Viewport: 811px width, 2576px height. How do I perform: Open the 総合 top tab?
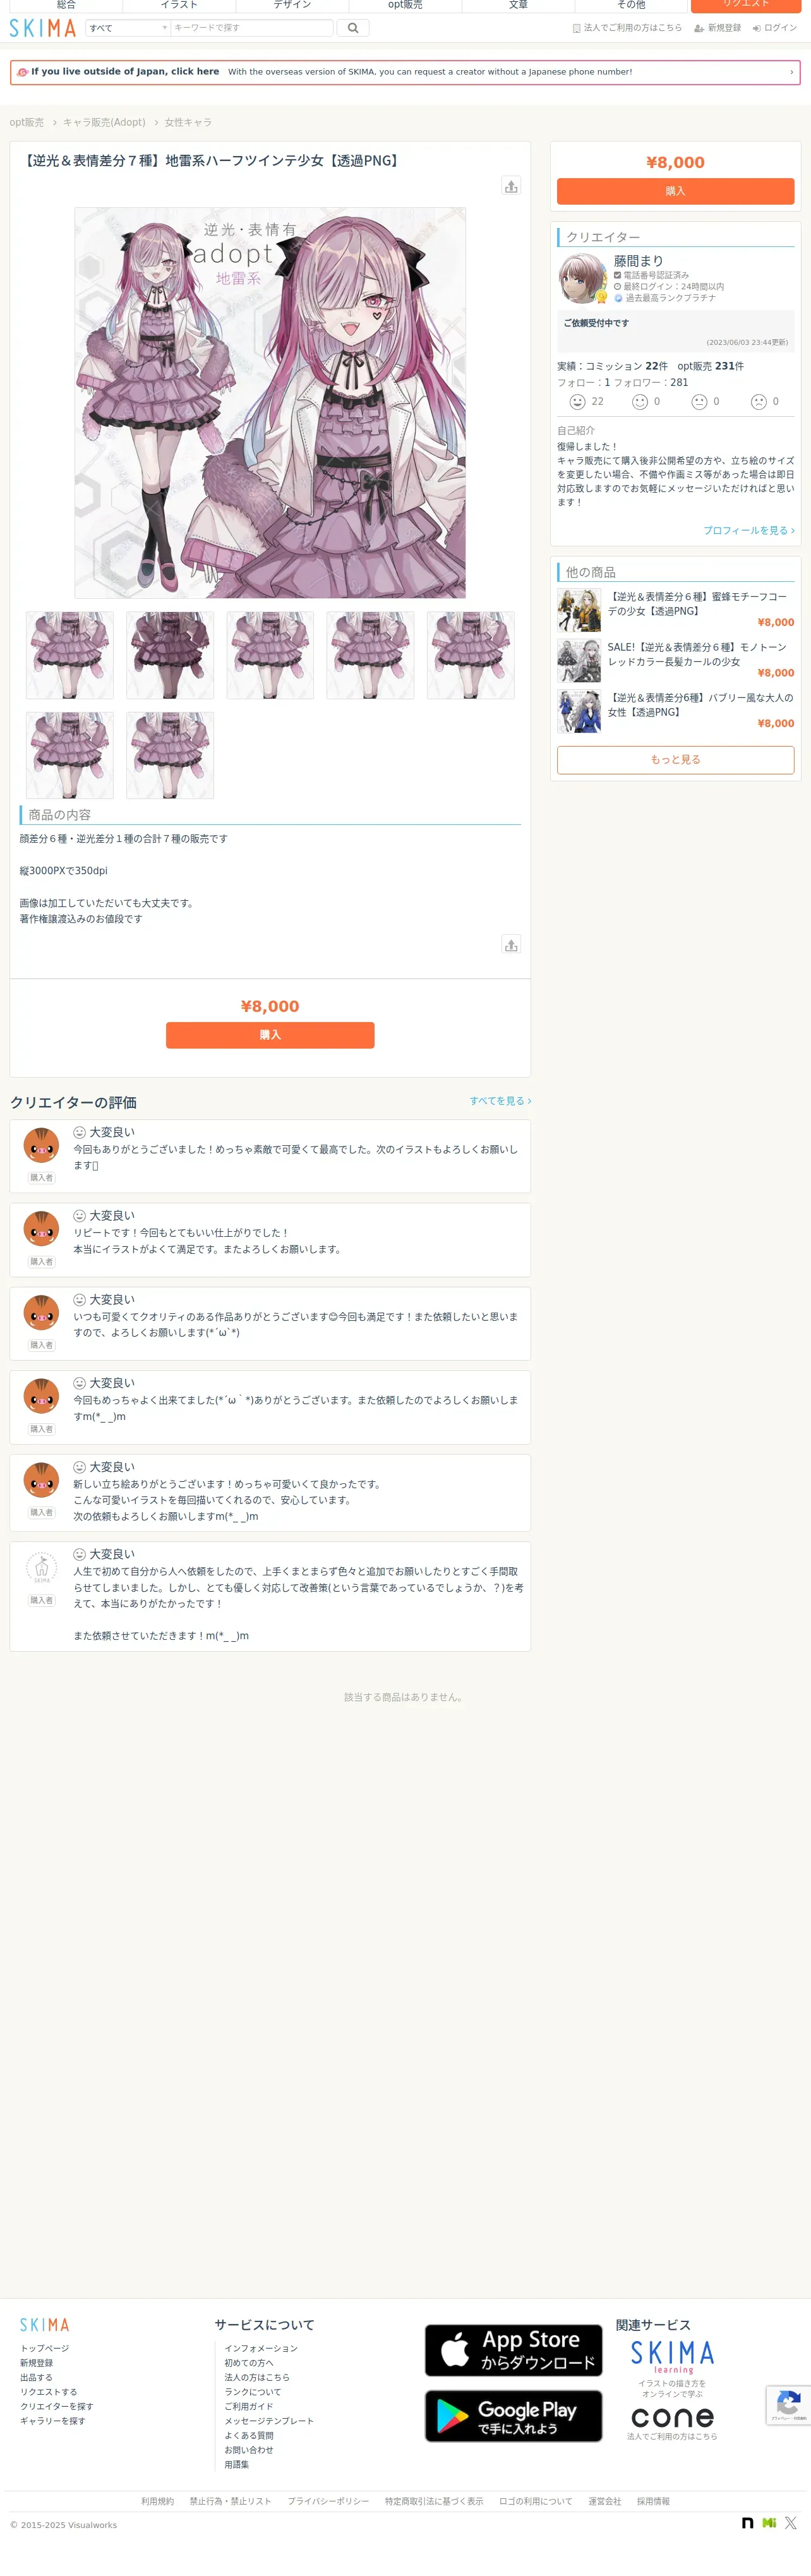66,5
